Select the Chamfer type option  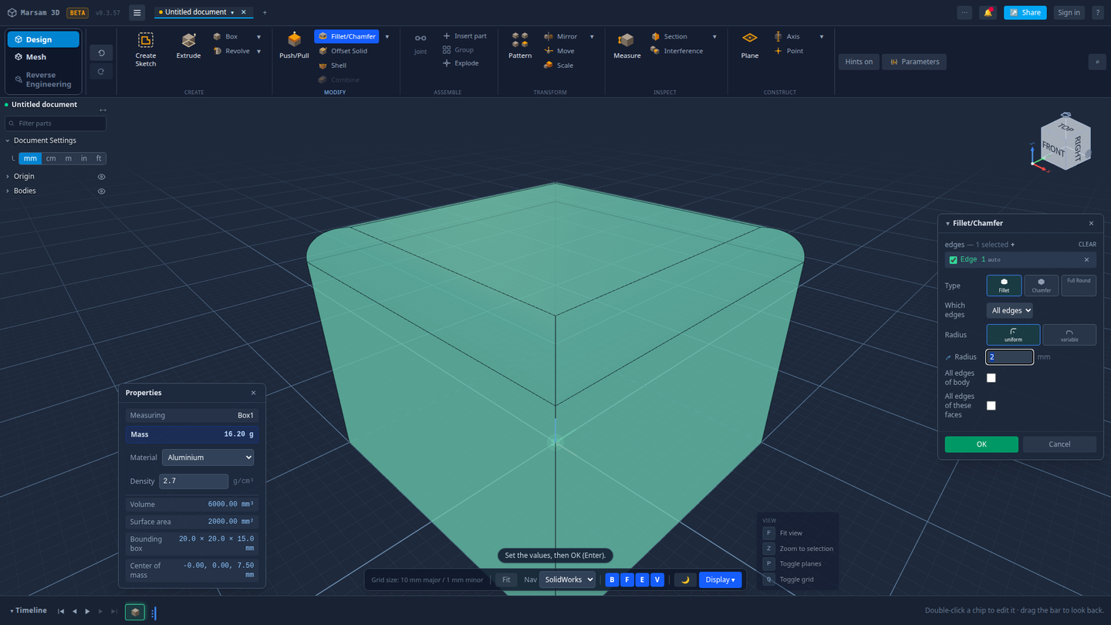point(1041,285)
